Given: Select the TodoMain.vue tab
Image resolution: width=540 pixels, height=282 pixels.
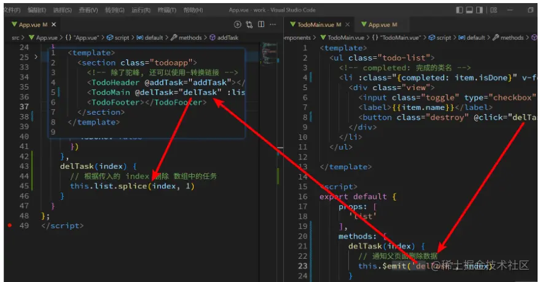Looking at the screenshot, I should 315,25.
